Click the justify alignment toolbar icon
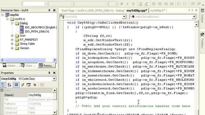 click(172, 4)
